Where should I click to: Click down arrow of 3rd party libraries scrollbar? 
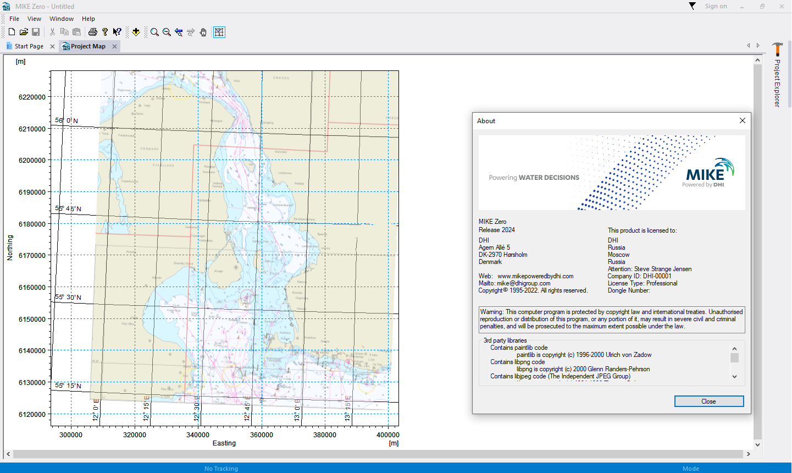(x=734, y=377)
